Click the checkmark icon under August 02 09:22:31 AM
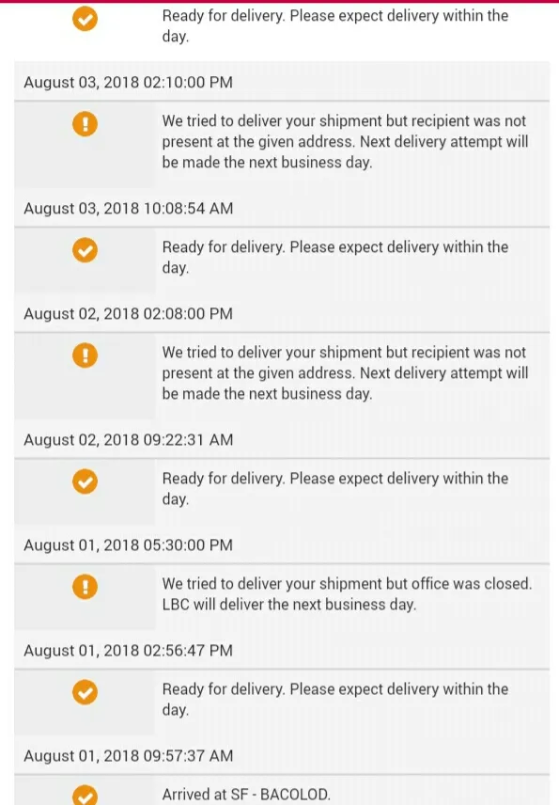 (85, 481)
